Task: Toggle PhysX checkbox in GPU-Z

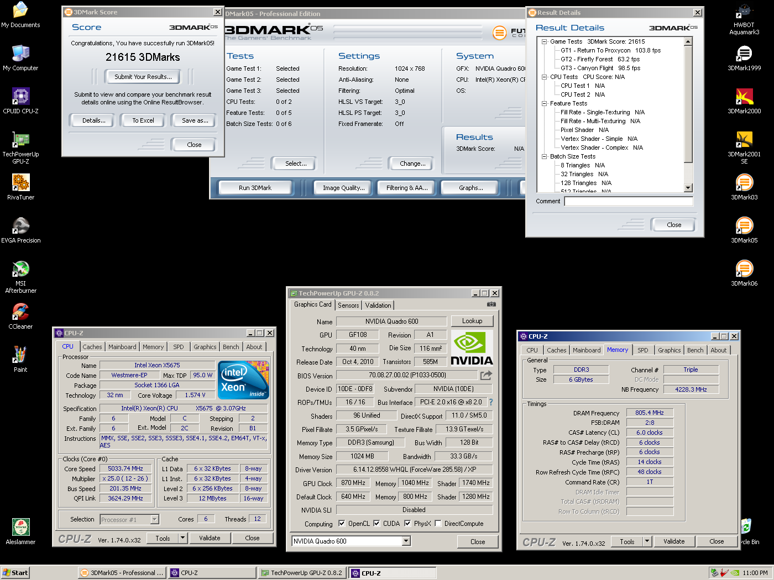Action: coord(407,523)
